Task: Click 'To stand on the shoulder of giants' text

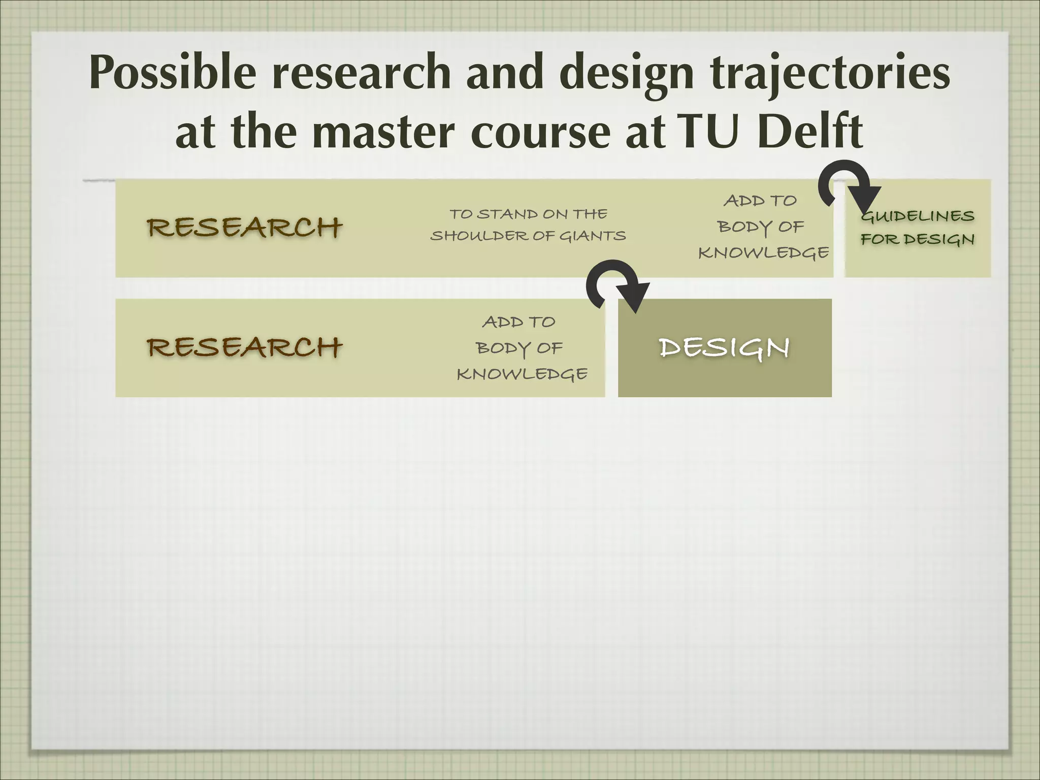Action: click(528, 225)
